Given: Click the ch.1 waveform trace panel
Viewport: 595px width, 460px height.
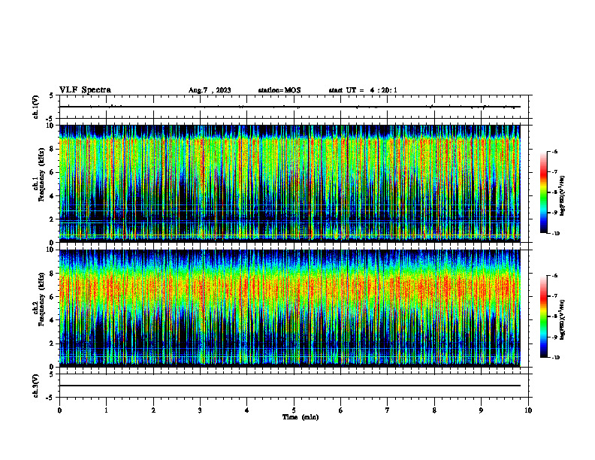Looking at the screenshot, I should click(294, 107).
